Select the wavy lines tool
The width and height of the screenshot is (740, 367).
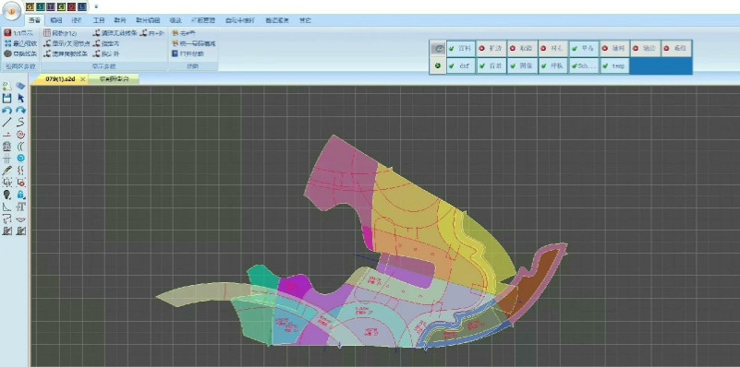(20, 171)
